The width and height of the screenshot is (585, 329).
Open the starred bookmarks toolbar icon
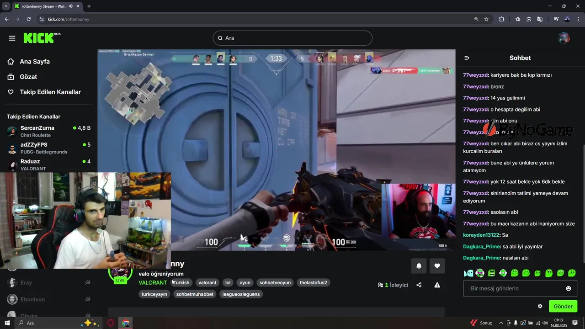click(518, 19)
